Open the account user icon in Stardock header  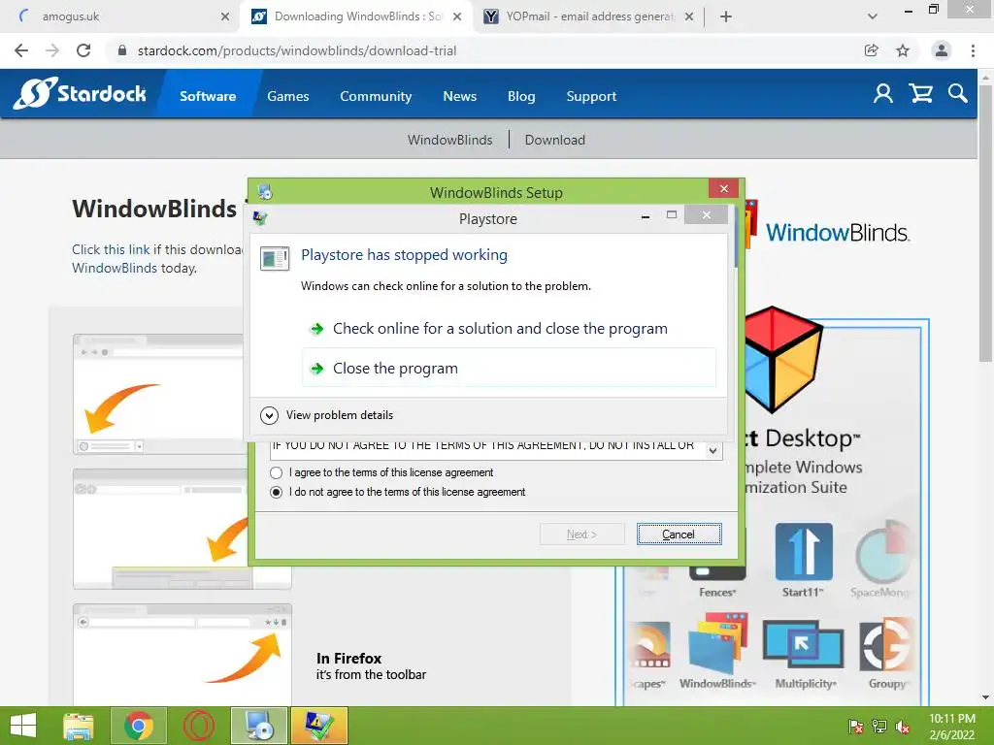pos(883,94)
